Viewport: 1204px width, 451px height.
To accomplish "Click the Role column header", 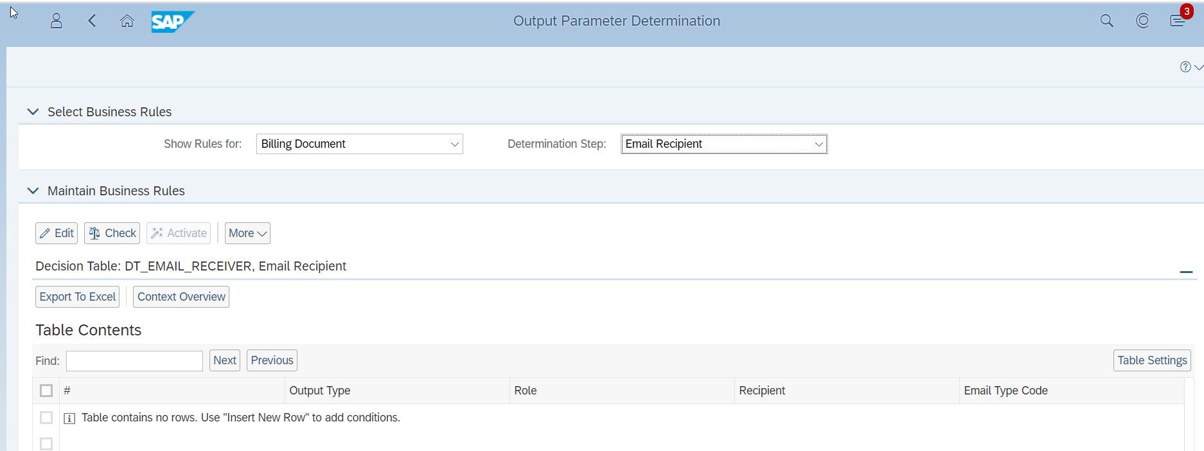I will point(622,391).
